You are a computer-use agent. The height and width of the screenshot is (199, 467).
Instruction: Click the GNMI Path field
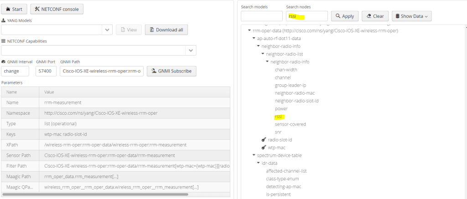102,71
